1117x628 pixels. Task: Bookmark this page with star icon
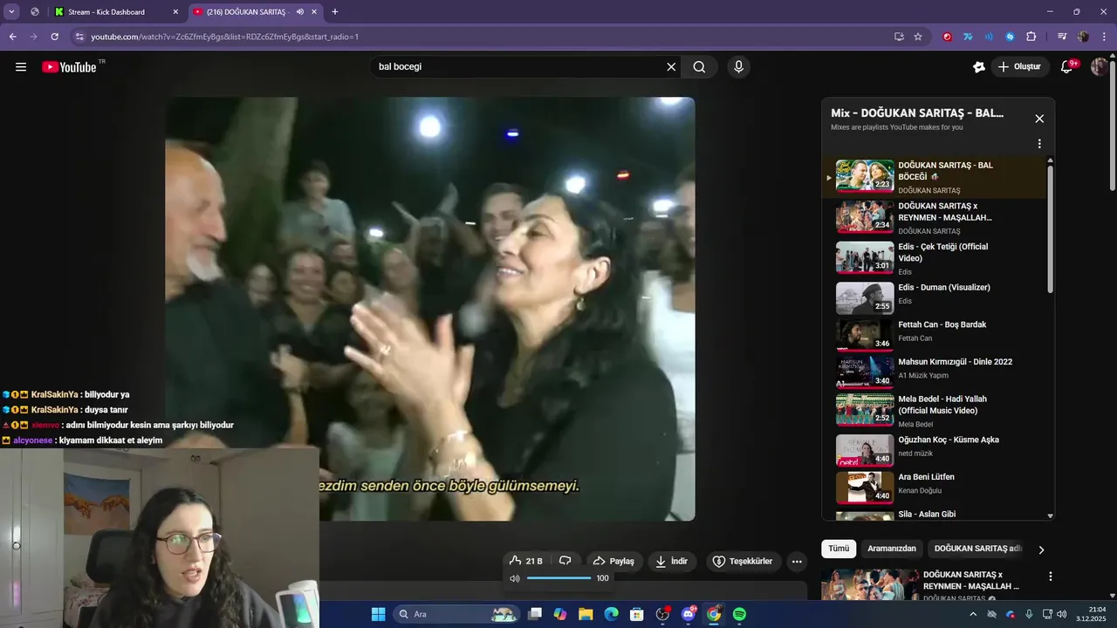click(x=918, y=37)
